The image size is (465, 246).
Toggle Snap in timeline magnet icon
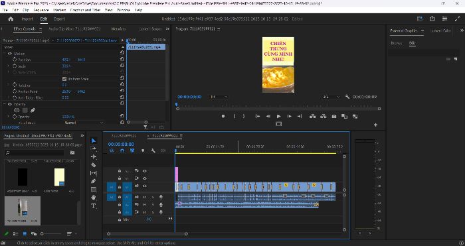(x=122, y=151)
